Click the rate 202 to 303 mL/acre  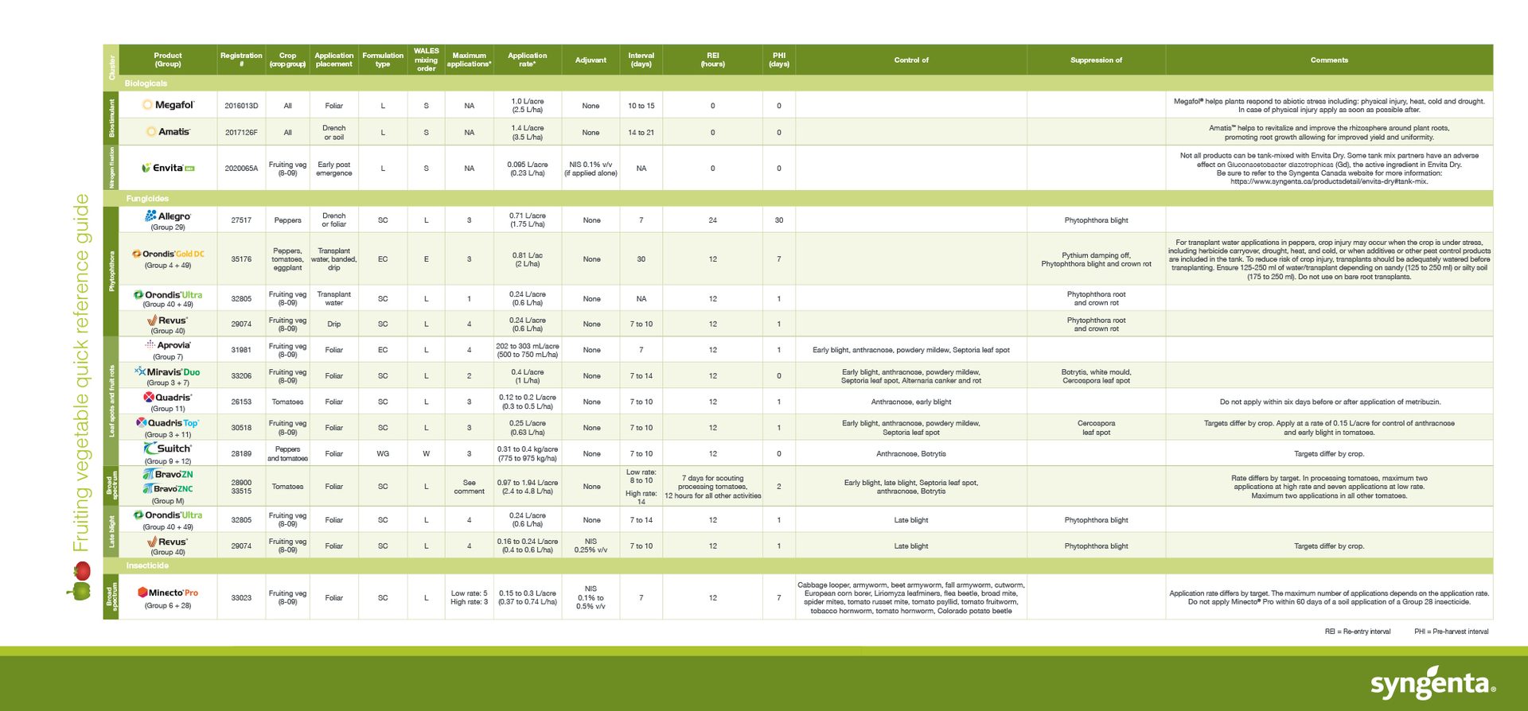click(528, 346)
